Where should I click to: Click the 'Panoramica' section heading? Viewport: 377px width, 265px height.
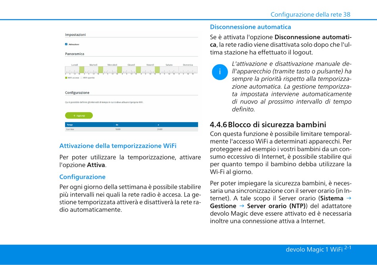(x=75, y=54)
